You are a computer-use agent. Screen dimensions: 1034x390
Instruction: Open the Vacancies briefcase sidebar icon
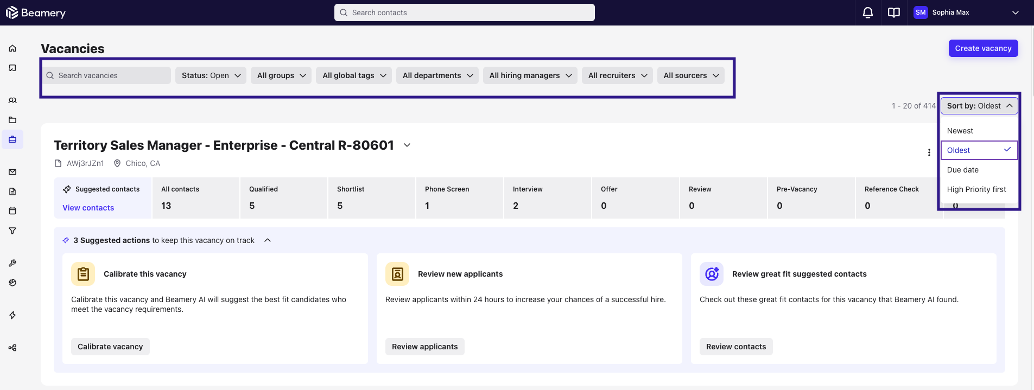[12, 139]
